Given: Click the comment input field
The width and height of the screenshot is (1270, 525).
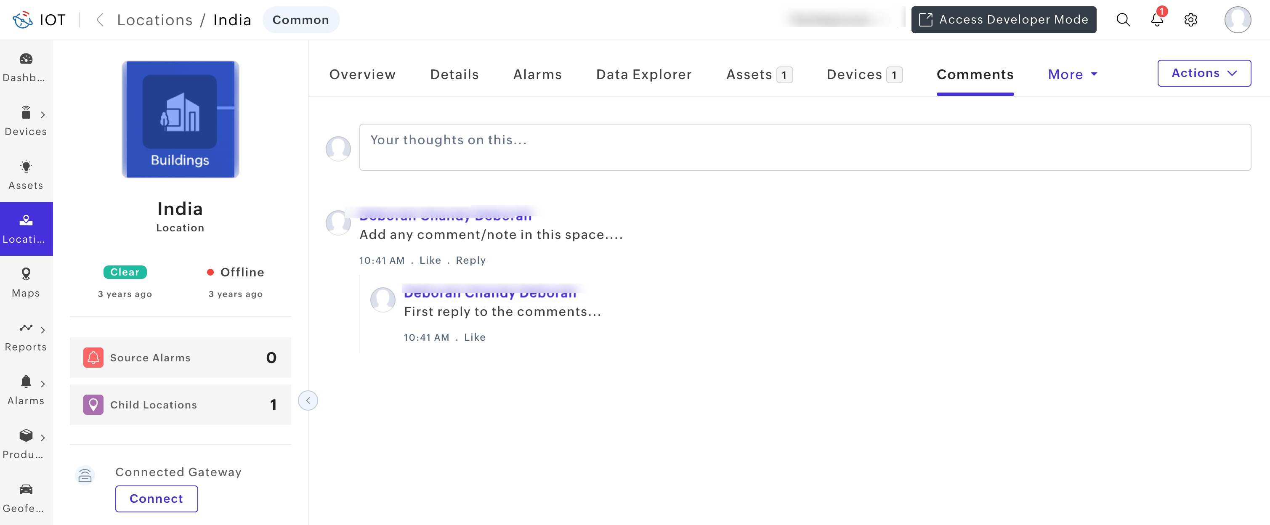Looking at the screenshot, I should [x=805, y=147].
